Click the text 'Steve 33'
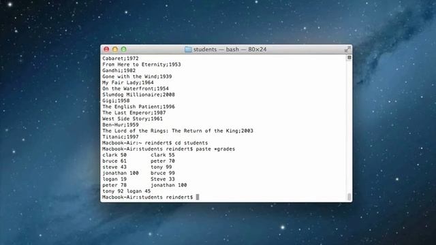Image resolution: width=436 pixels, height=245 pixels. coord(163,179)
